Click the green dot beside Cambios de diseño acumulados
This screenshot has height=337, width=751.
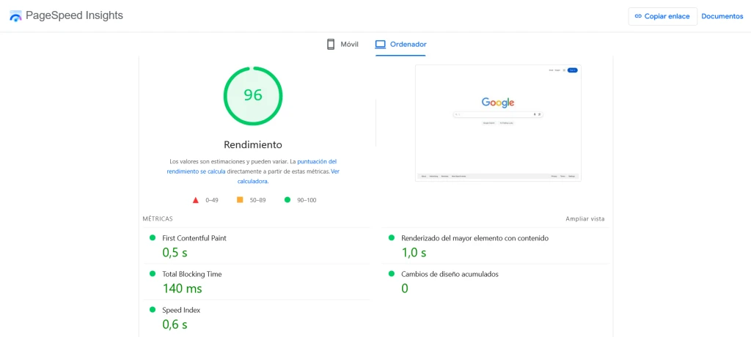pos(392,274)
